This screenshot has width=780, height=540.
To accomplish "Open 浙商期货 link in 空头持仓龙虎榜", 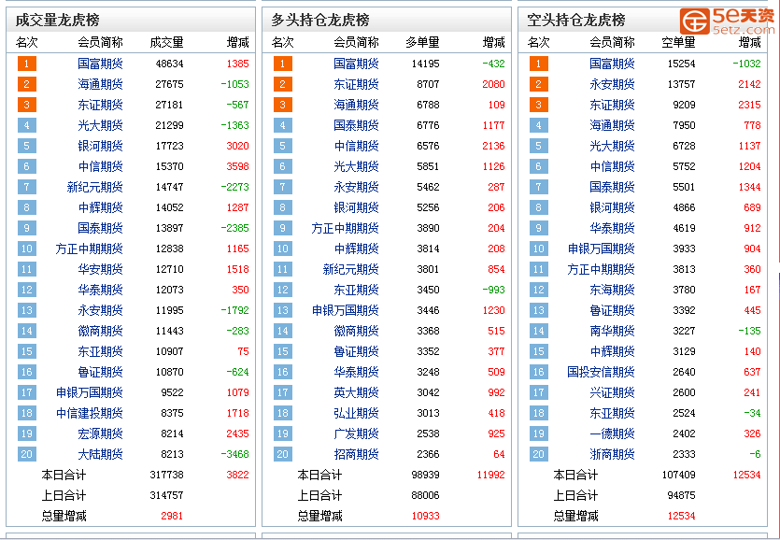I will 613,454.
